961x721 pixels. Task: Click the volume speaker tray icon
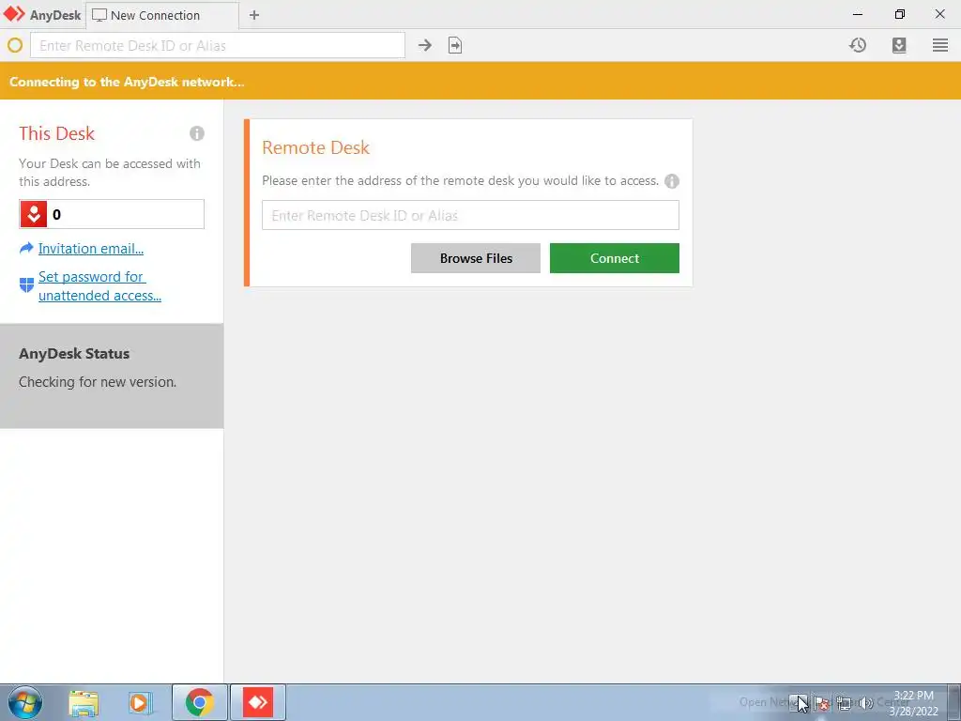pos(865,702)
